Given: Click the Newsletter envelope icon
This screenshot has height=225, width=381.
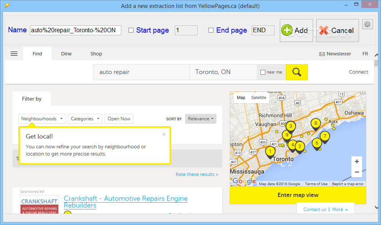Looking at the screenshot, I should click(x=322, y=54).
